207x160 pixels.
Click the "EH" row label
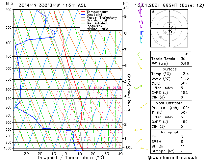coord(154,137)
